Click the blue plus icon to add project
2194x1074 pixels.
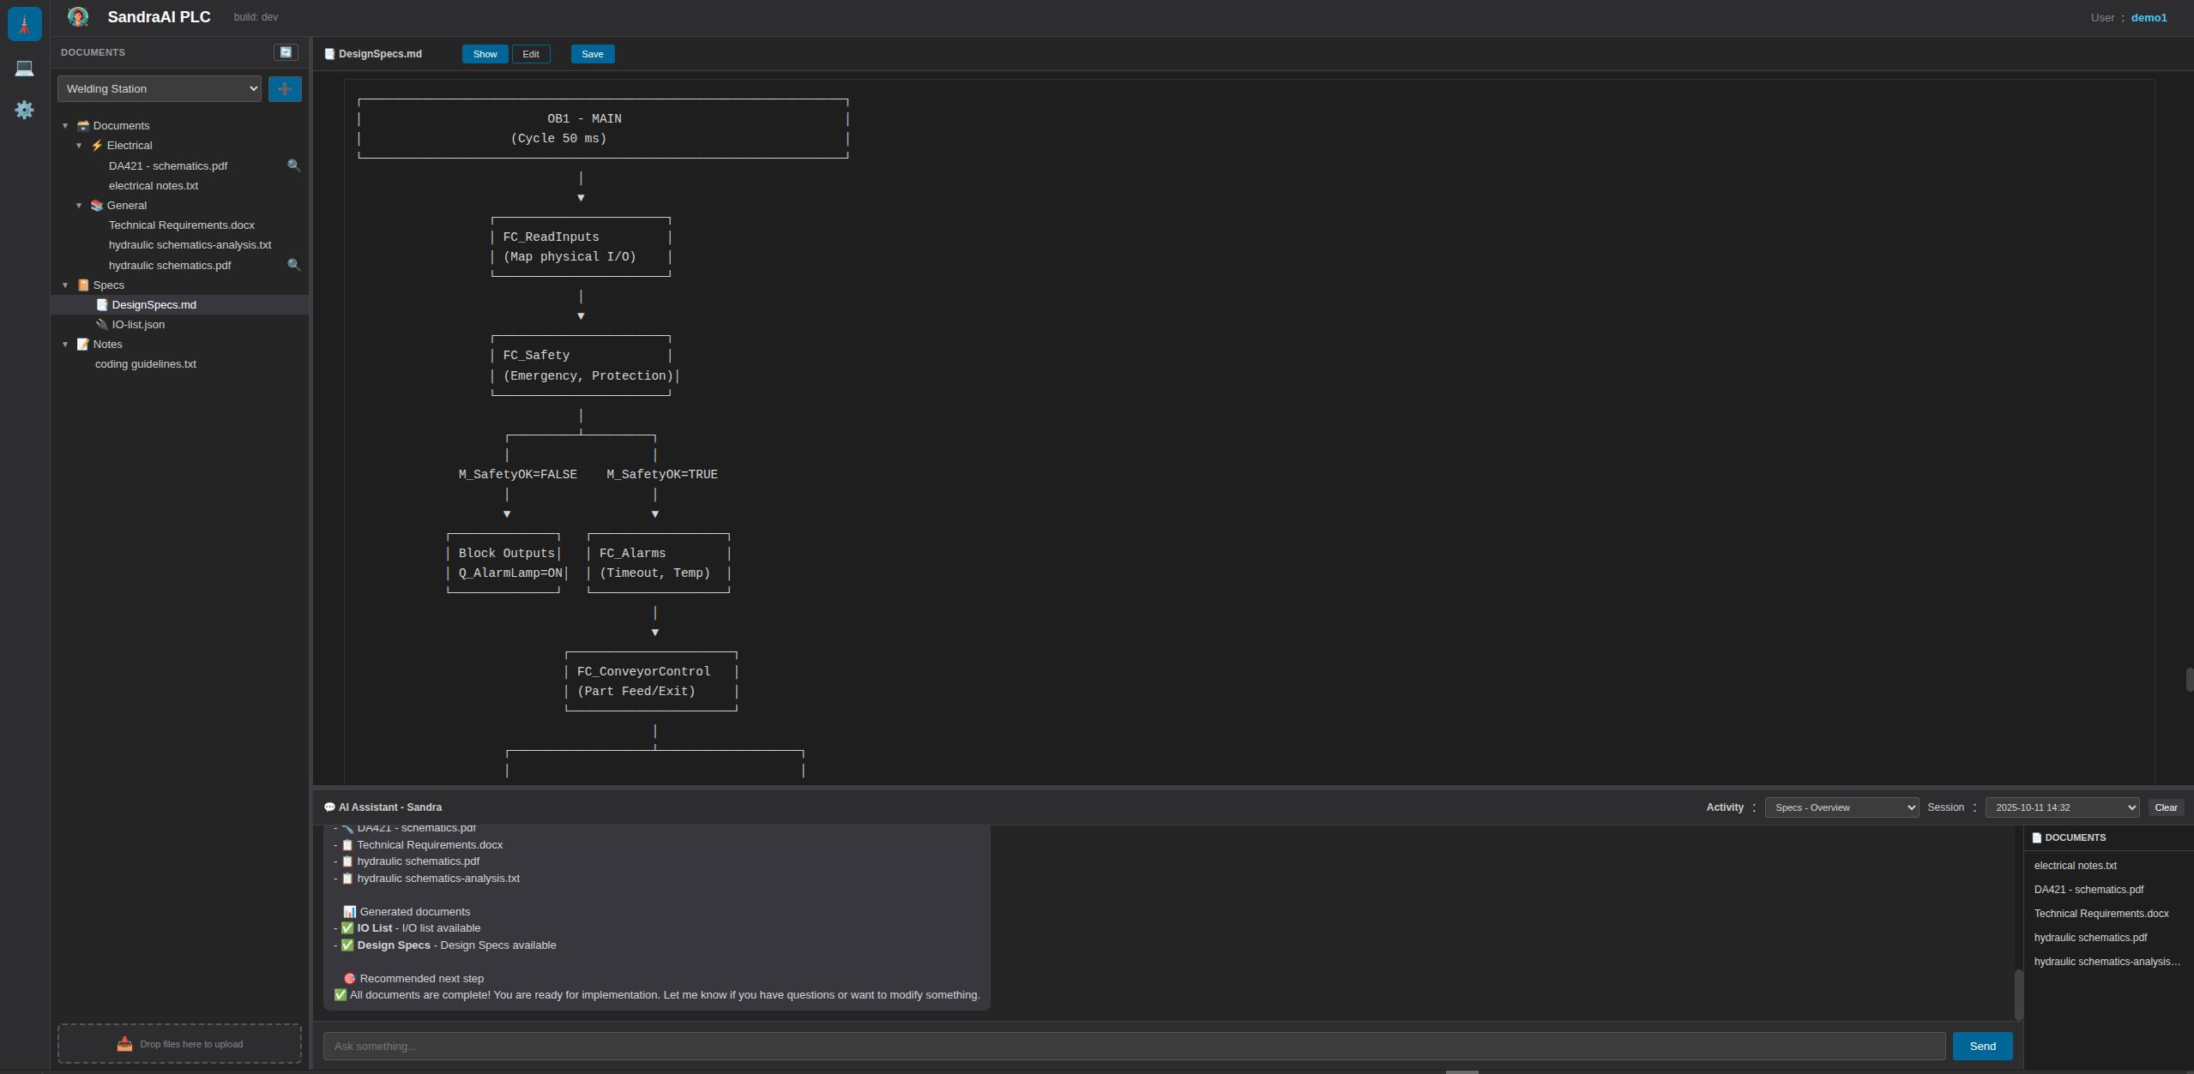point(285,88)
